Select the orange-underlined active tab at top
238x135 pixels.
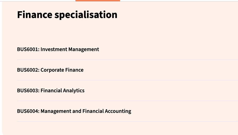98,1
